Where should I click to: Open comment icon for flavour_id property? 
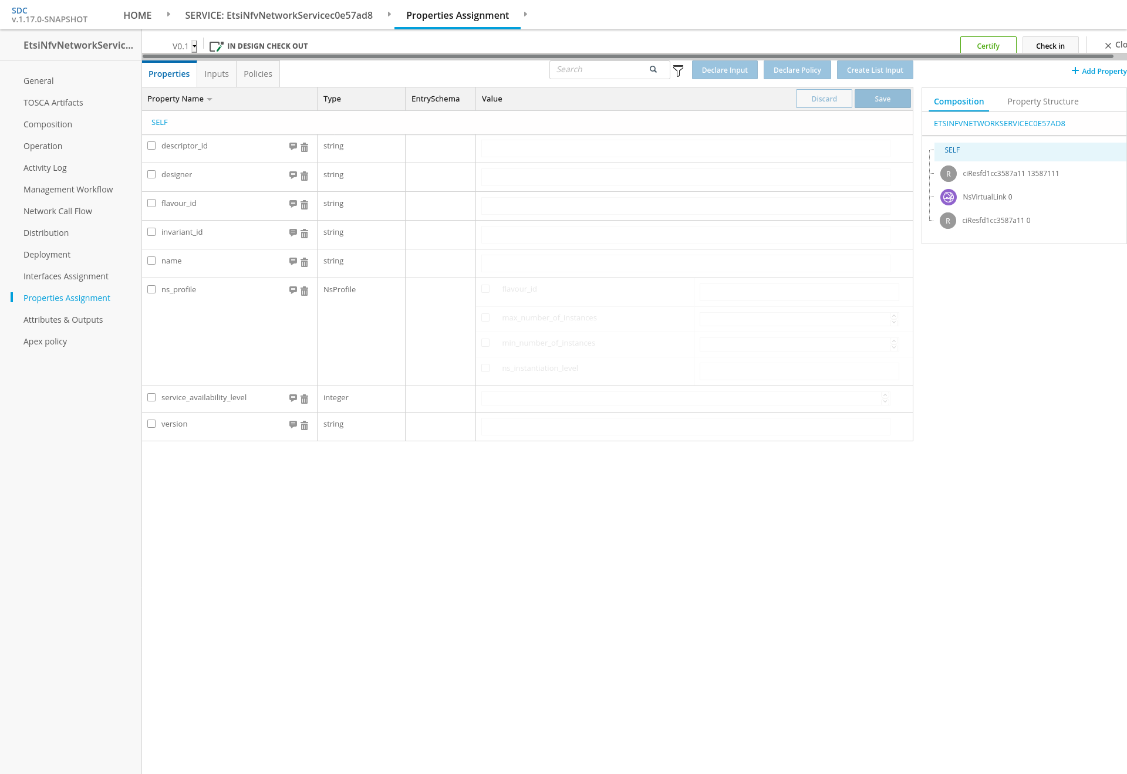(293, 204)
